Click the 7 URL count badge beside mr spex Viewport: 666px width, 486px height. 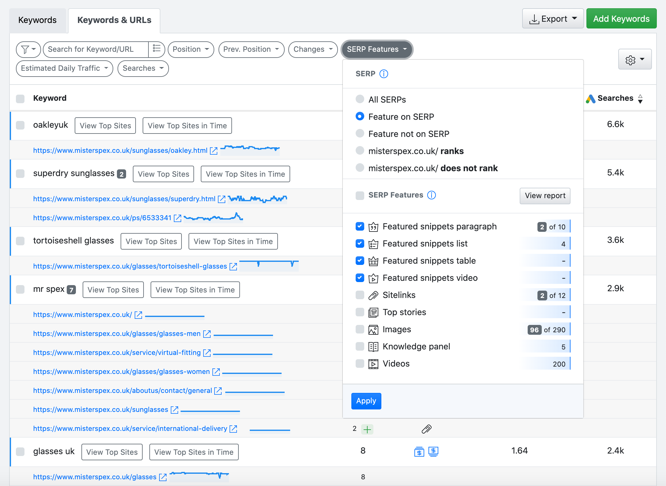(x=71, y=290)
